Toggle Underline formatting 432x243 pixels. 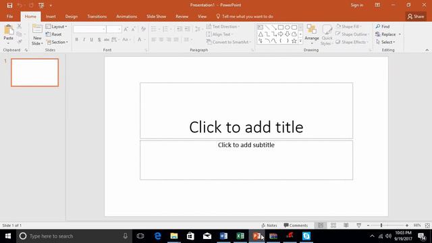(92, 40)
